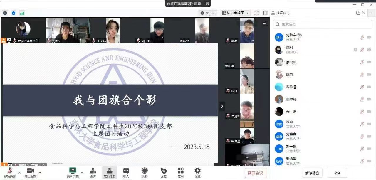Enter full screen mode
The height and width of the screenshot is (180, 376).
click(x=256, y=13)
